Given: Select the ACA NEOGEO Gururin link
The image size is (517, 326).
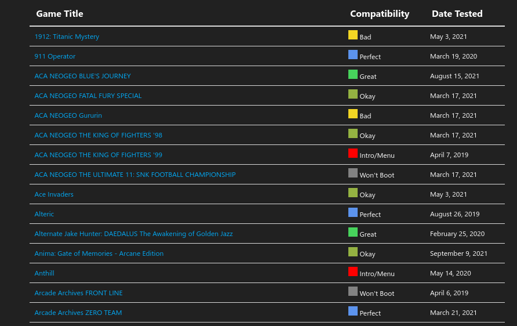Looking at the screenshot, I should [x=68, y=115].
